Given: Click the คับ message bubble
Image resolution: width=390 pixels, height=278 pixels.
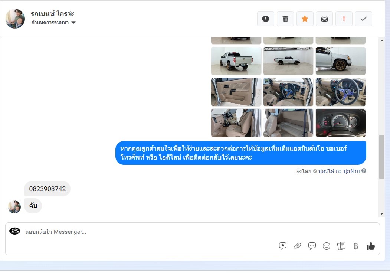Looking at the screenshot, I should click(33, 206).
